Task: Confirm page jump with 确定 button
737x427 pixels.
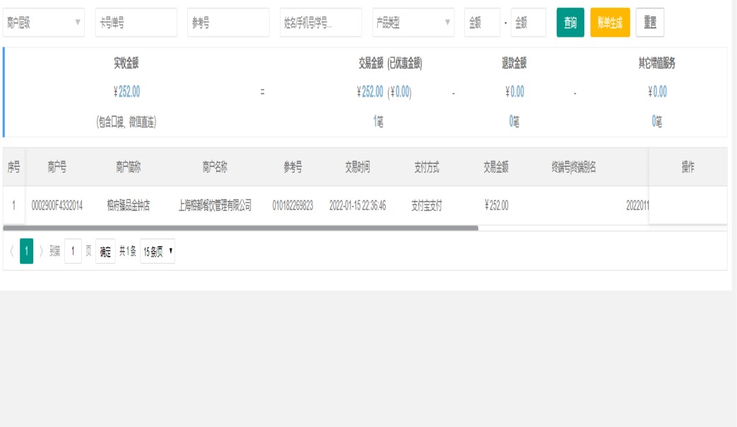Action: (x=105, y=251)
